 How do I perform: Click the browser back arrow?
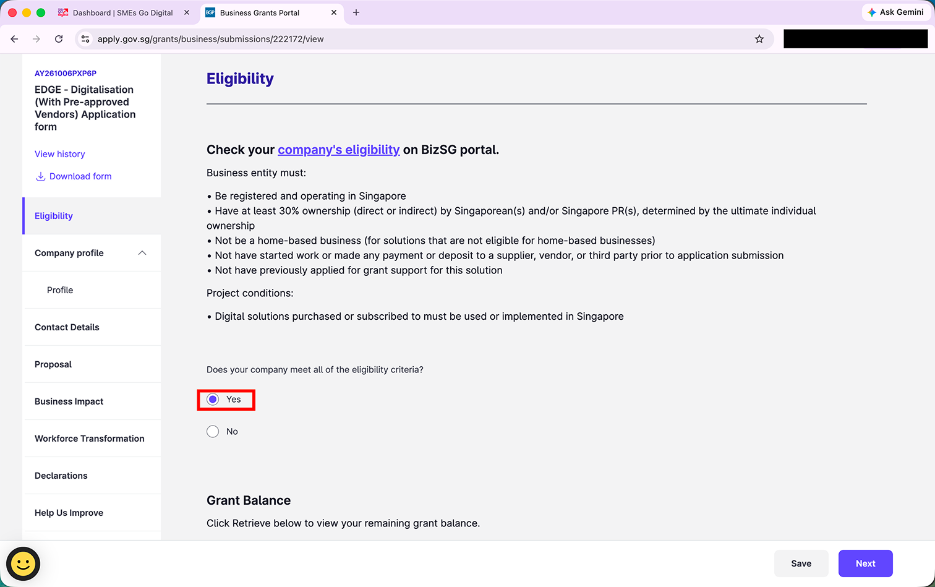pos(14,39)
